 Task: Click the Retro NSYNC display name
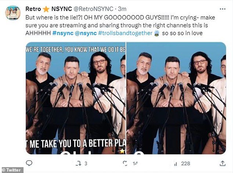click(x=49, y=9)
